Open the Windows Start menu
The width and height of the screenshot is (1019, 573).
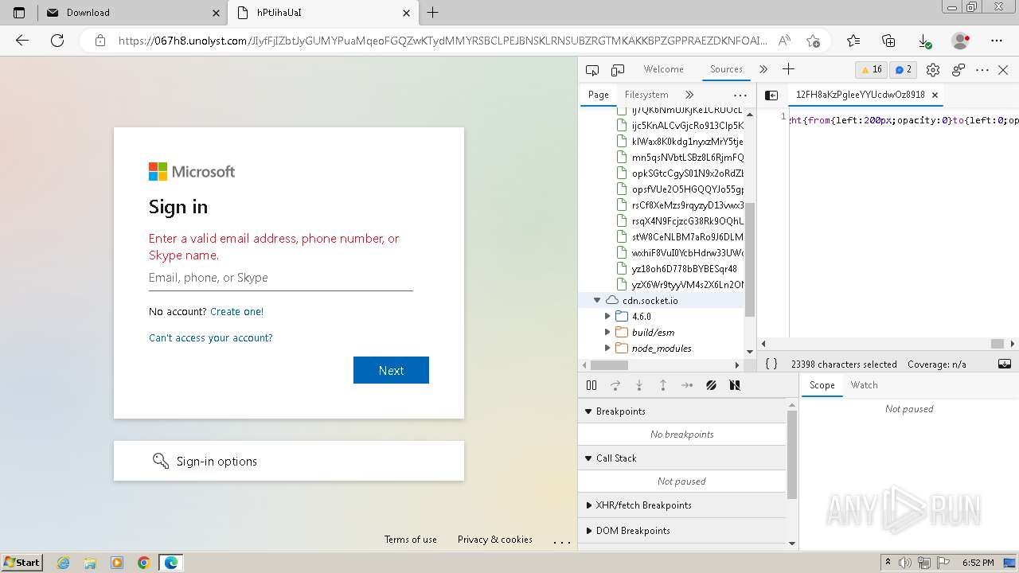point(22,562)
